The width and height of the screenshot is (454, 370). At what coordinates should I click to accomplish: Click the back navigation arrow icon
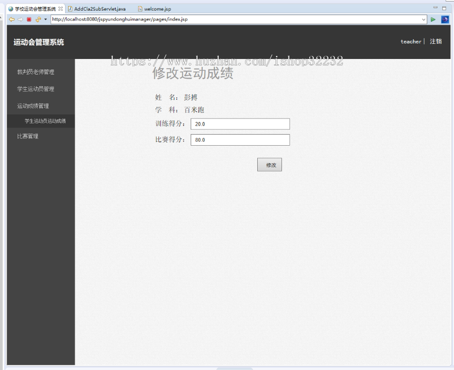point(11,19)
